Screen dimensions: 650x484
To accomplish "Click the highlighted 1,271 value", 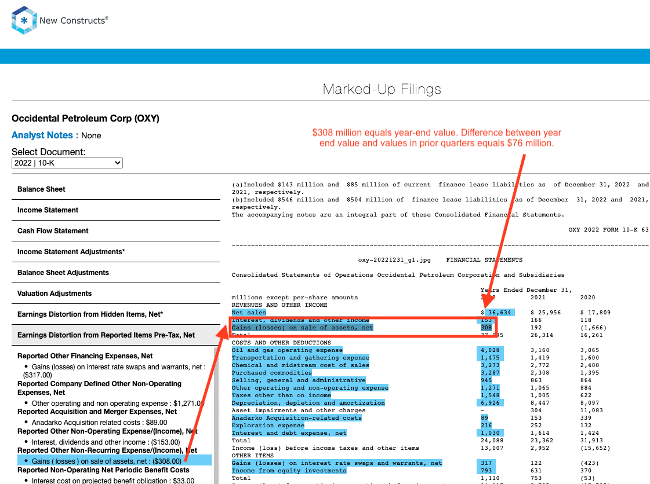I will click(490, 388).
